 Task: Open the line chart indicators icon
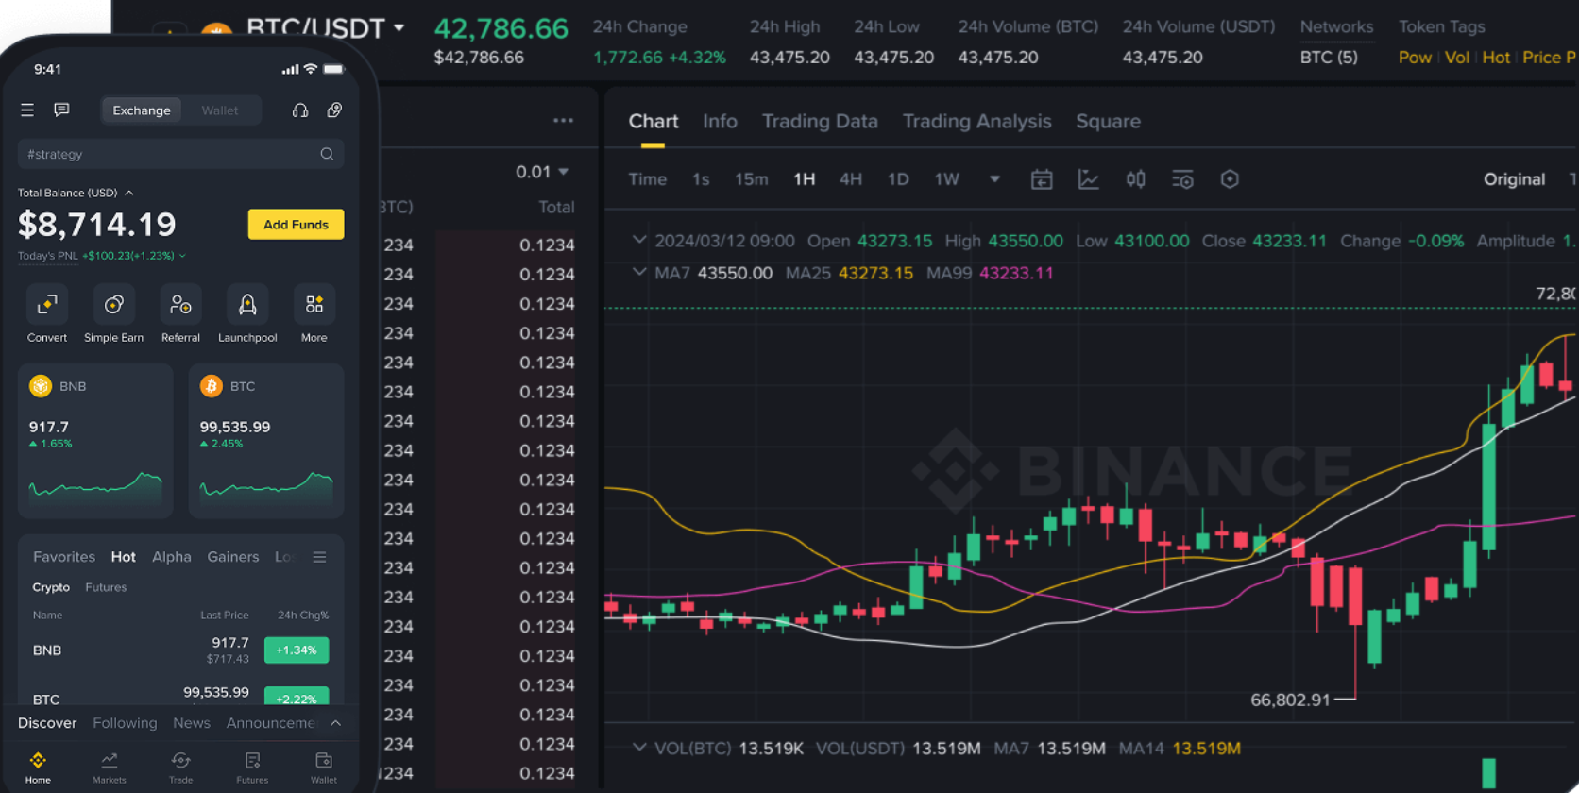(1089, 179)
